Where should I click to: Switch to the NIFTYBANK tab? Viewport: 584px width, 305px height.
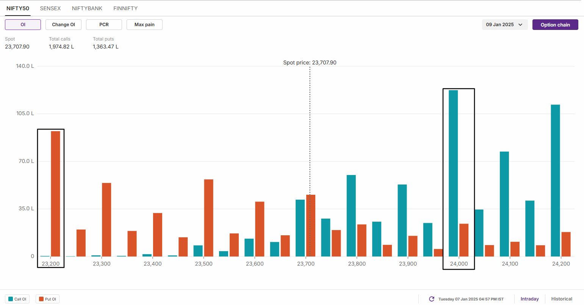point(87,8)
